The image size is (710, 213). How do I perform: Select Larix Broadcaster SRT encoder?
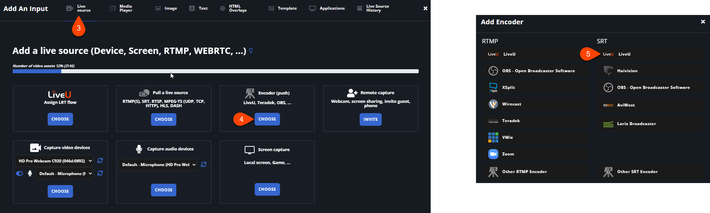[x=651, y=124]
